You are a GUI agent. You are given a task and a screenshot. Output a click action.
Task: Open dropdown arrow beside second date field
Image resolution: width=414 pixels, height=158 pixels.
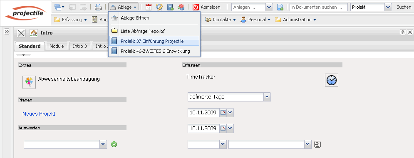coord(230,128)
